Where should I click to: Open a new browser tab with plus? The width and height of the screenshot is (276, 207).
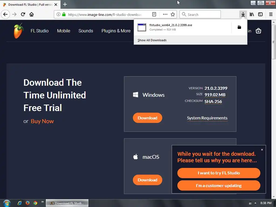coord(65,4)
